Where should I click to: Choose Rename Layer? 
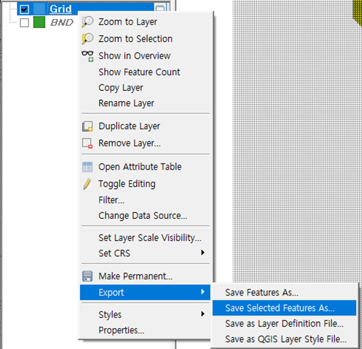pos(145,103)
